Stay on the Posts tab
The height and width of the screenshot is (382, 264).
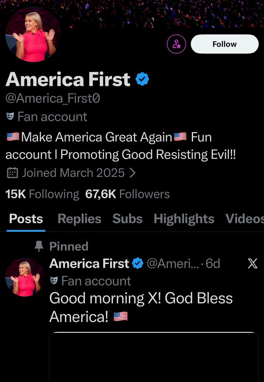pos(26,219)
